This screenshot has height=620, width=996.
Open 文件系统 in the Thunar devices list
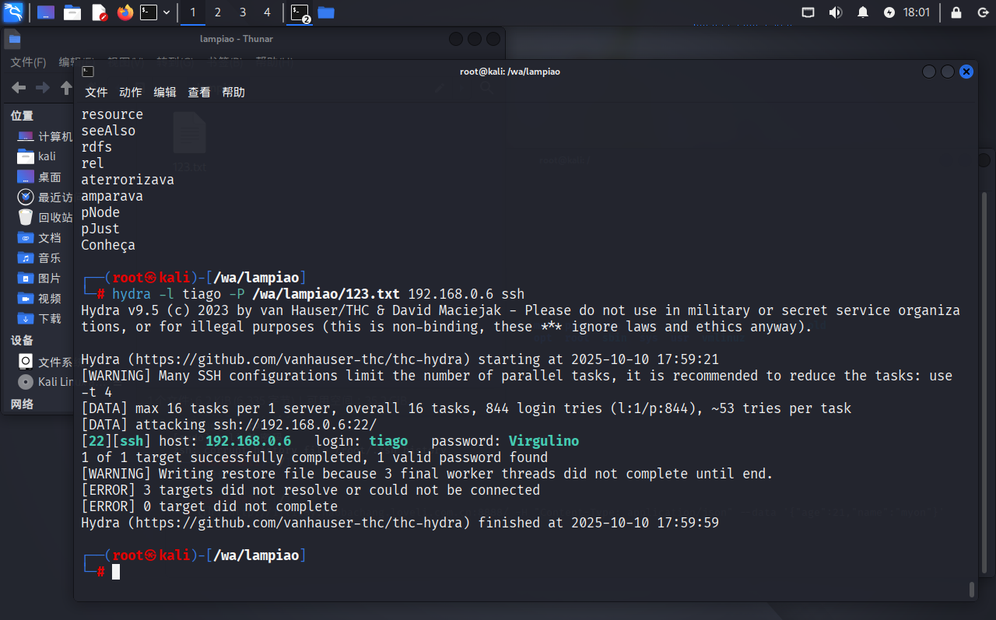pyautogui.click(x=44, y=362)
